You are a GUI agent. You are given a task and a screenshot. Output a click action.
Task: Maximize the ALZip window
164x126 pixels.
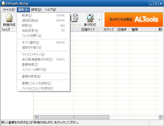[x=156, y=4]
